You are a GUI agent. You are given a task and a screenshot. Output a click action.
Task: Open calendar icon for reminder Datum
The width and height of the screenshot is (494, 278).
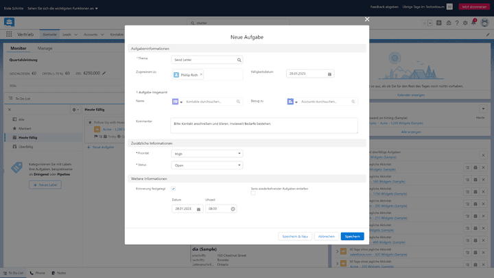(198, 209)
